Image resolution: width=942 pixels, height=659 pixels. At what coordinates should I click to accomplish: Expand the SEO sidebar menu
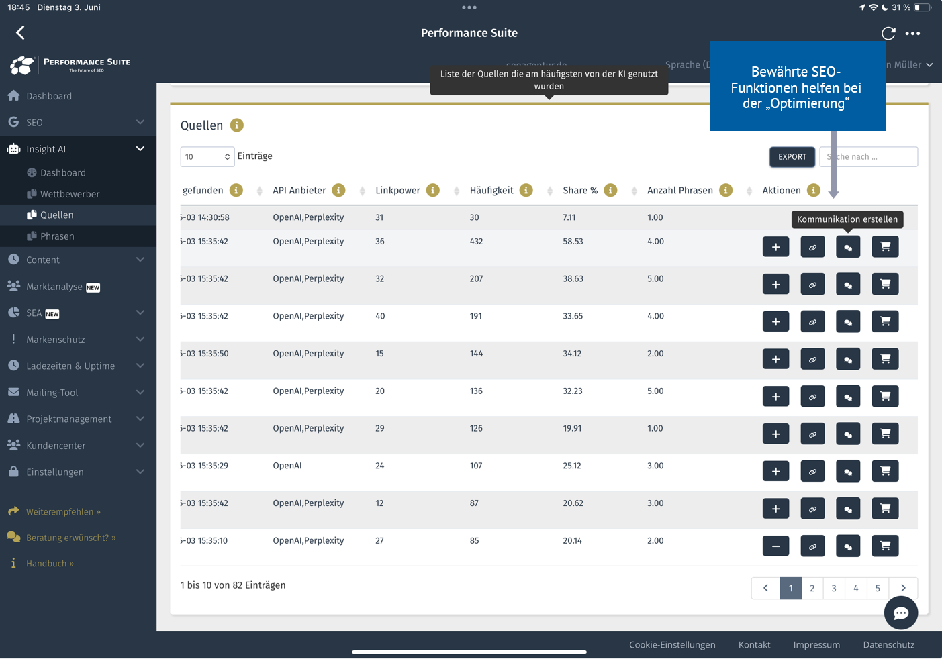(78, 122)
